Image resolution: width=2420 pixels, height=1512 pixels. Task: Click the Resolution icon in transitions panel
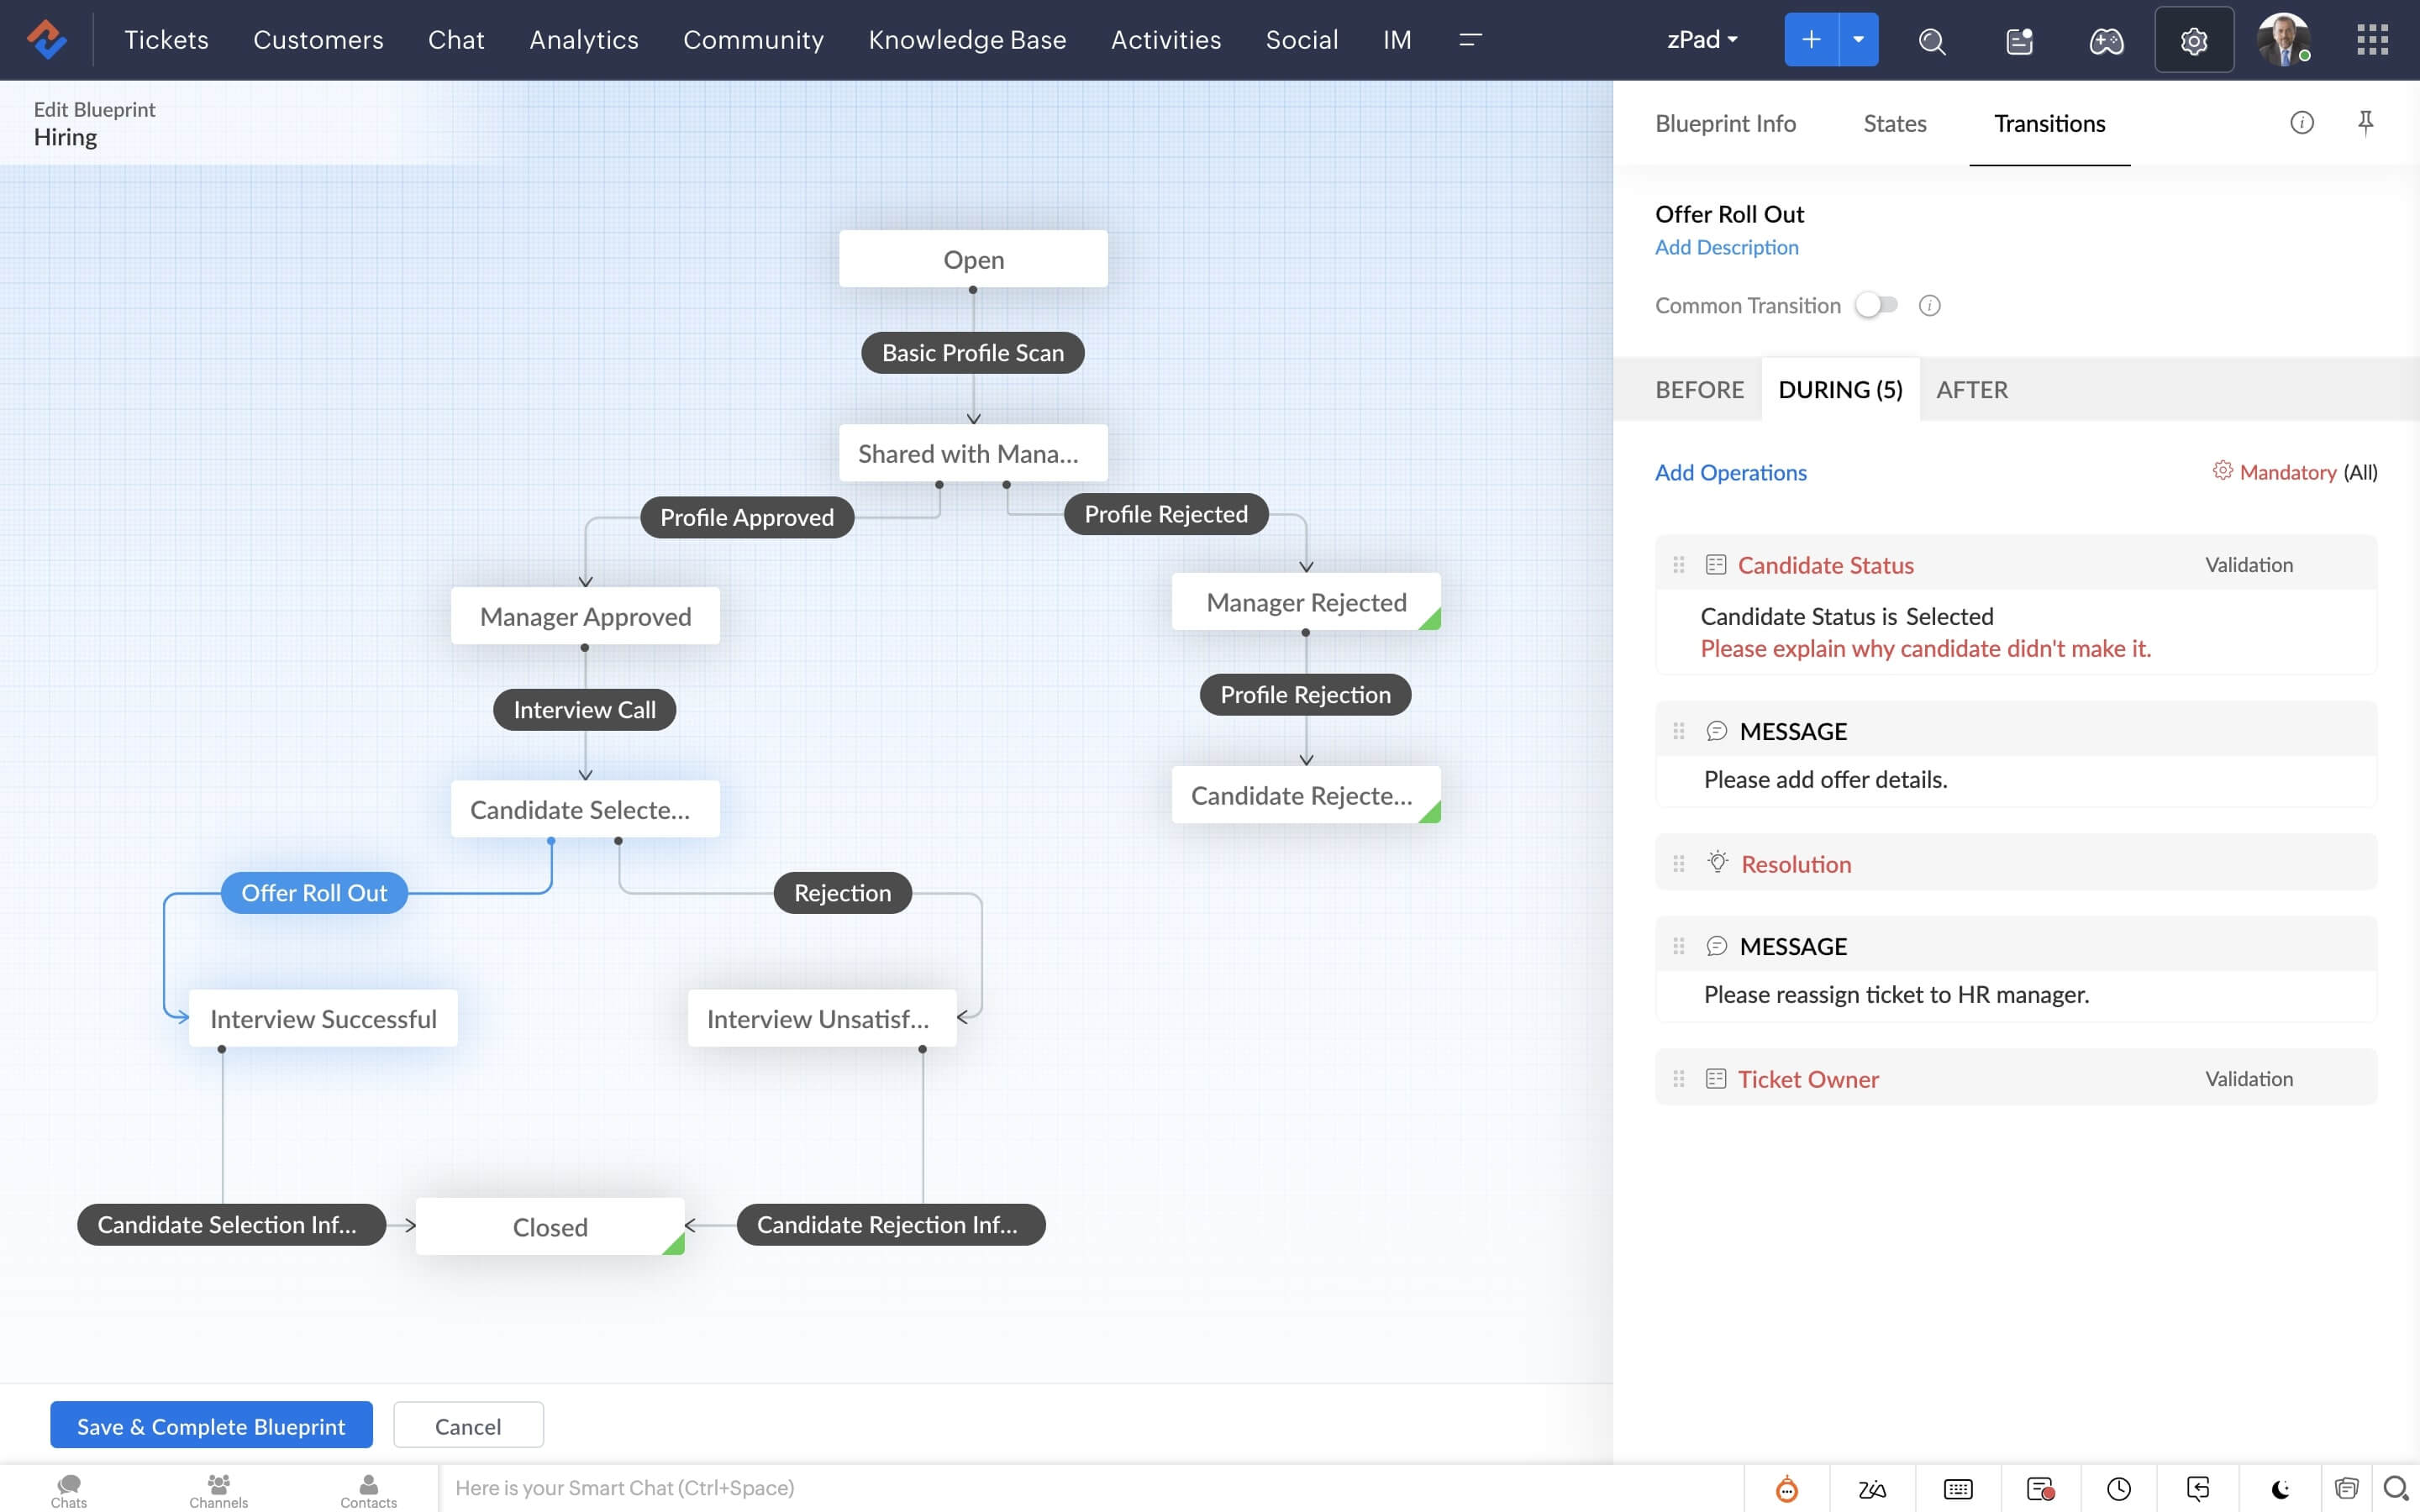click(x=1716, y=862)
